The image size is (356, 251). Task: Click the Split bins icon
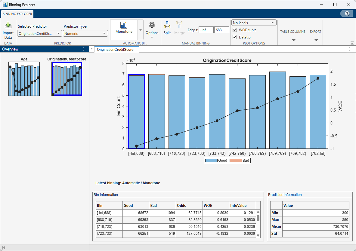tap(167, 25)
